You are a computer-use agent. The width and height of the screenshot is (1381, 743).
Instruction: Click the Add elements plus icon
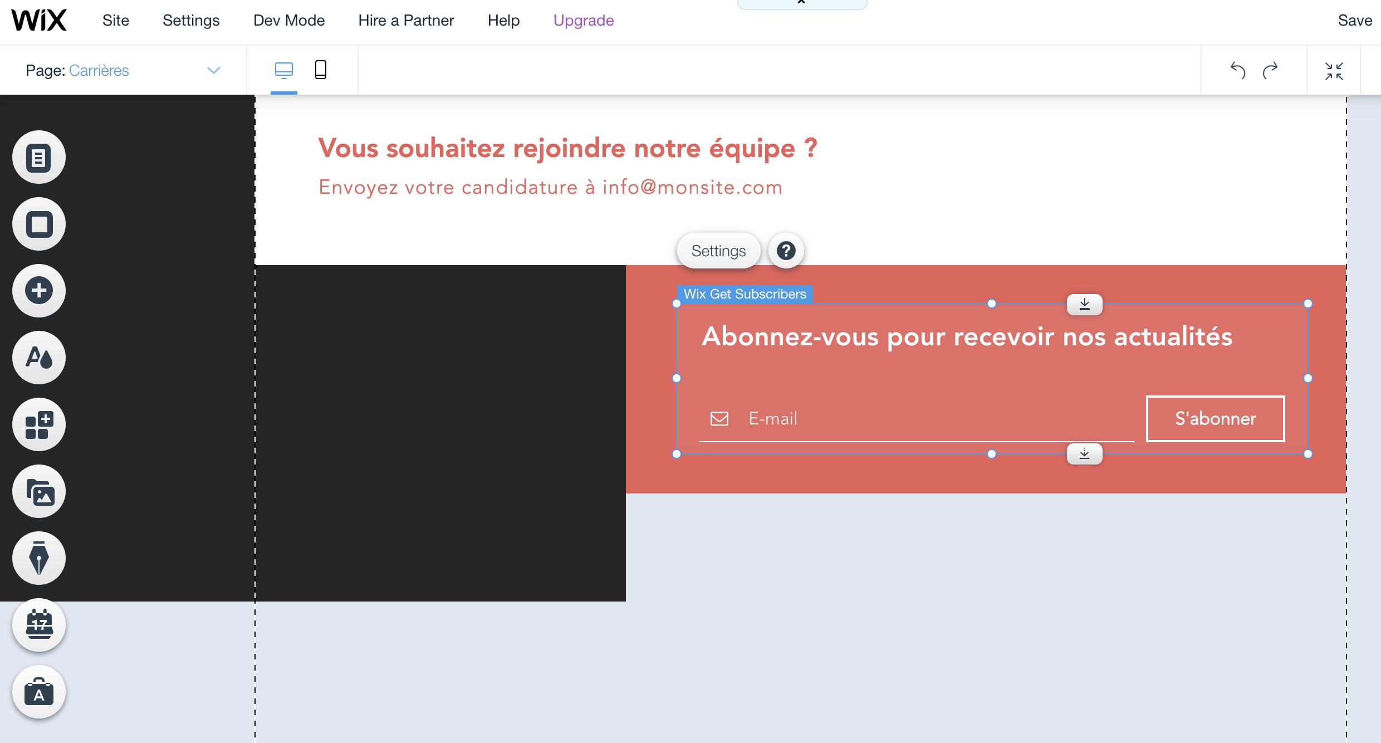[39, 291]
